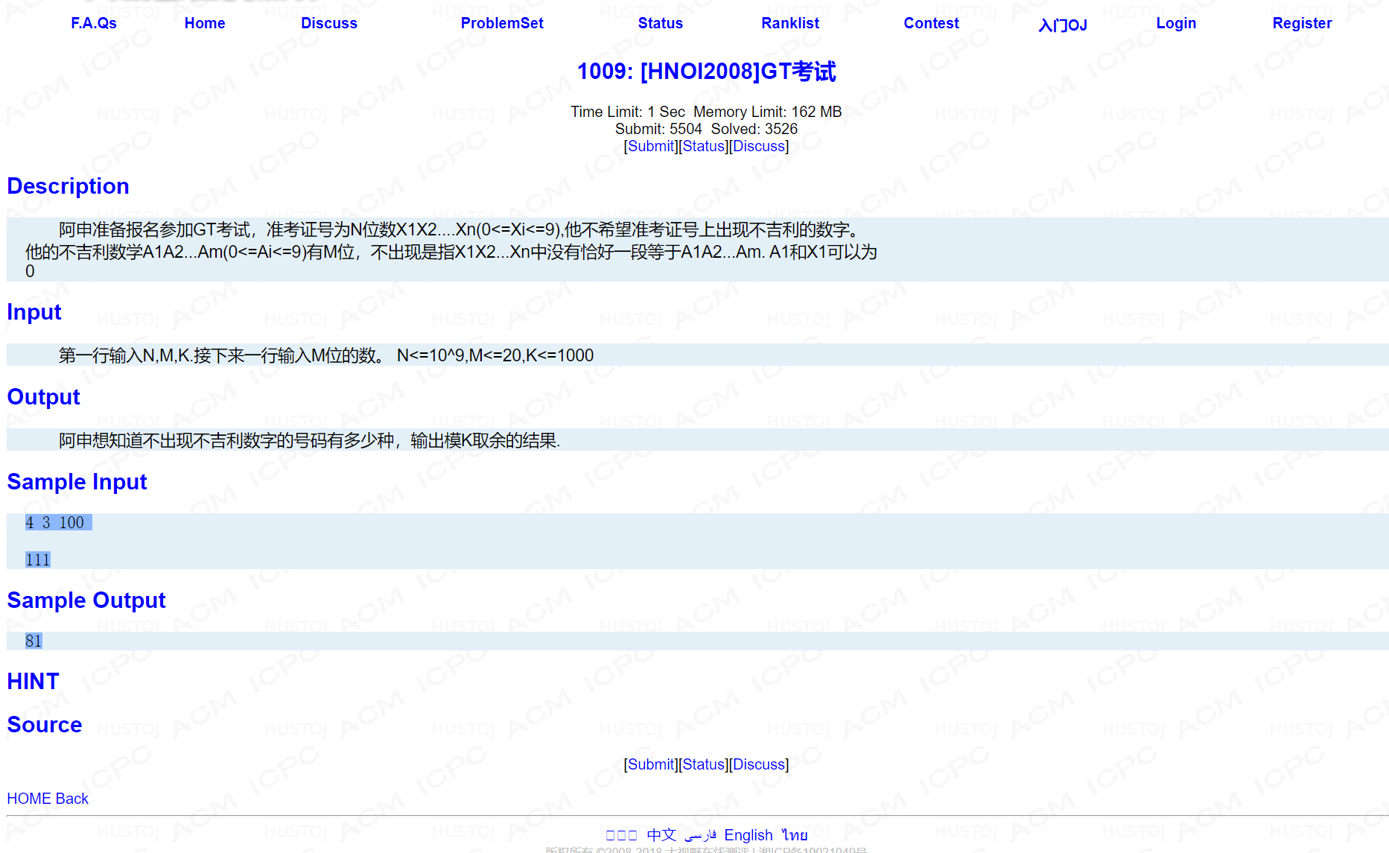The image size is (1389, 853).
Task: Click the Submit link at the page bottom
Action: [x=651, y=764]
